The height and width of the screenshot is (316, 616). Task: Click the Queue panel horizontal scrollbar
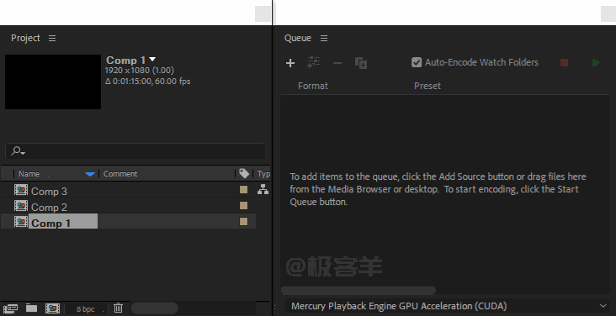[358, 291]
